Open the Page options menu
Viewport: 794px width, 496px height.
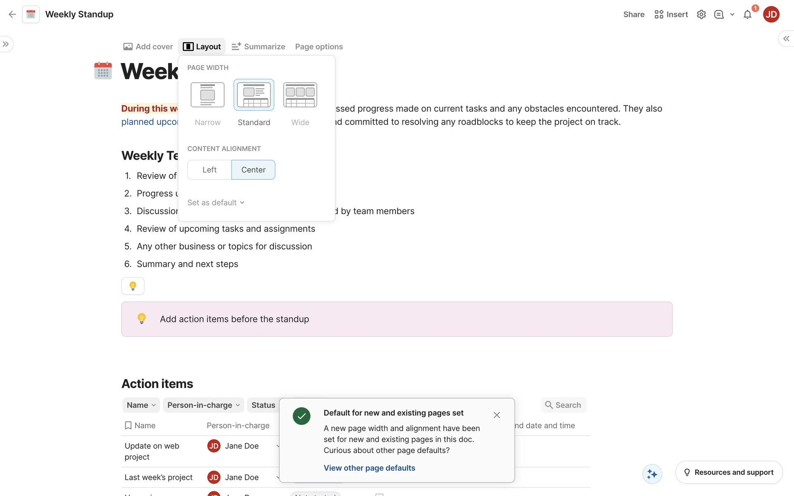pyautogui.click(x=319, y=47)
